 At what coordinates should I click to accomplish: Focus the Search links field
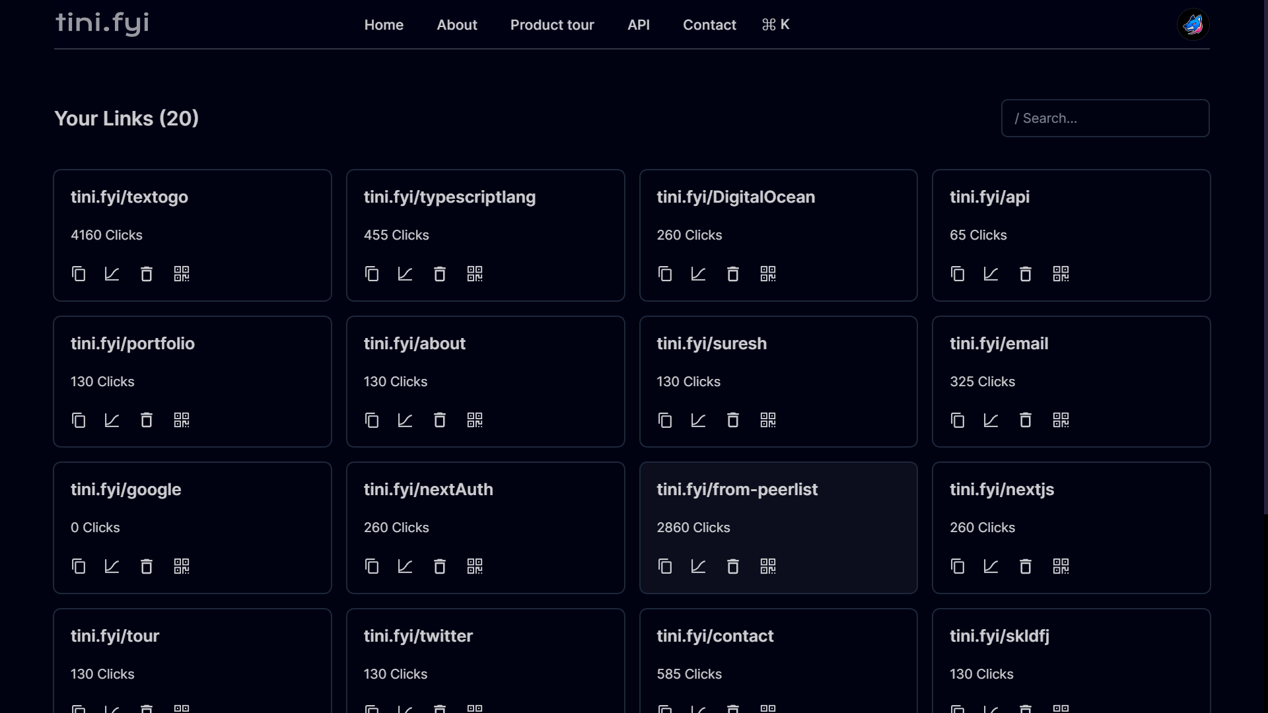(1105, 118)
